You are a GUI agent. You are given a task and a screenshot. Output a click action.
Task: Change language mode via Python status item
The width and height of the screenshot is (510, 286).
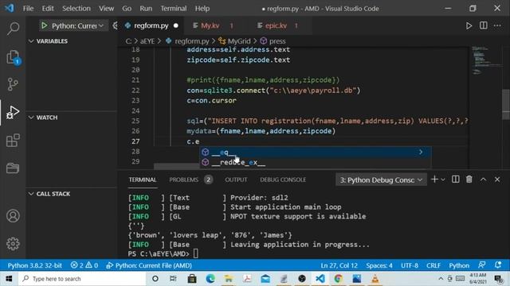point(459,265)
